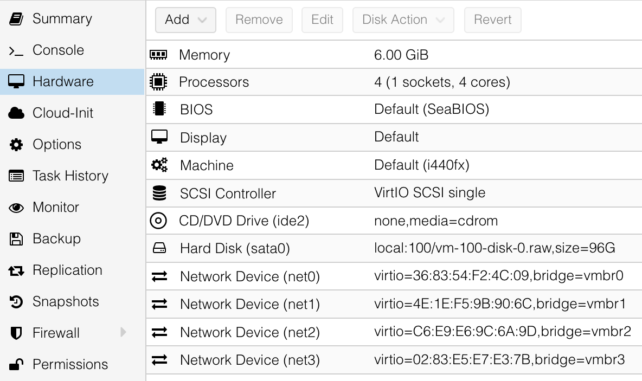
Task: Open the Disk Action dropdown
Action: 403,20
